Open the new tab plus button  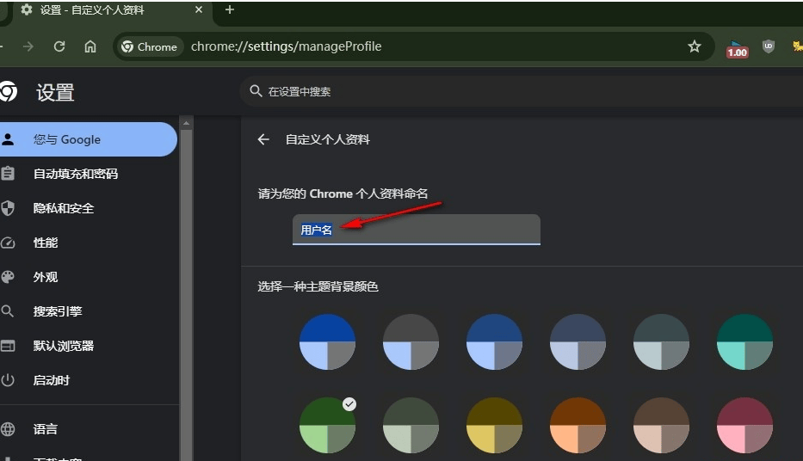(x=230, y=10)
